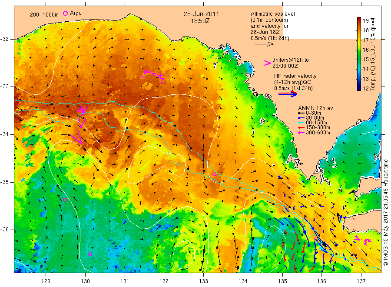This screenshot has width=391, height=287.
Task: Click the magenta drifter arrowhead legend symbol
Action: (267, 63)
